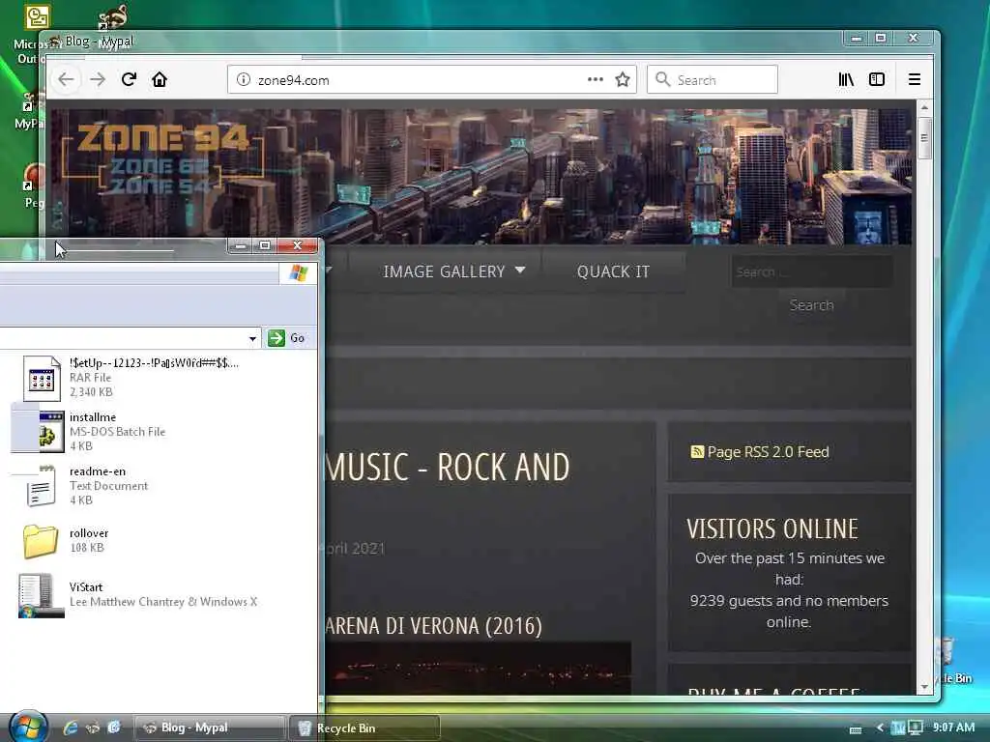990x742 pixels.
Task: Click the browser Search box
Action: 713,79
